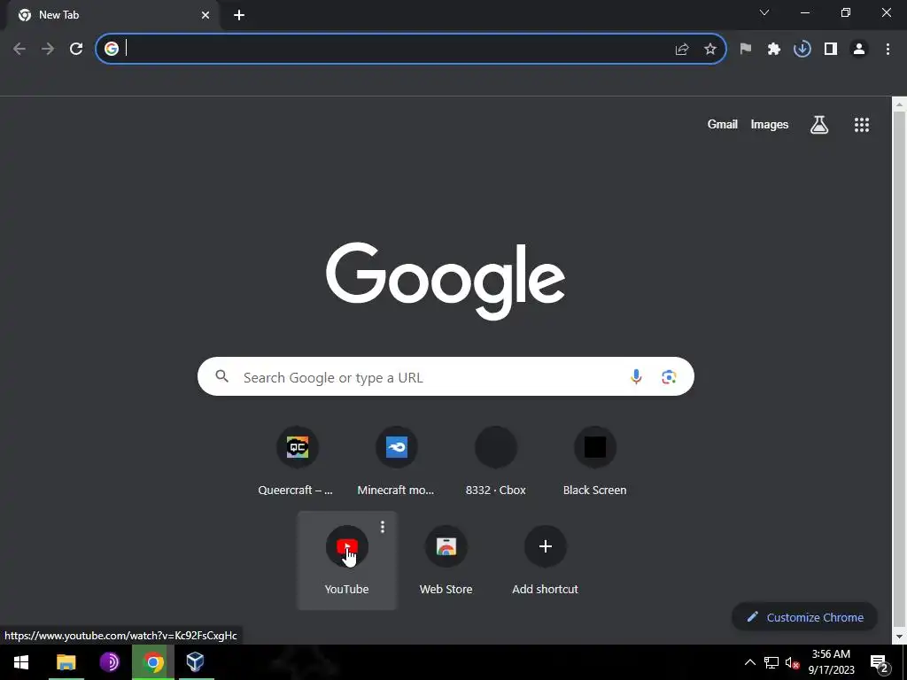
Task: Go forward with the forward arrow
Action: [48, 50]
